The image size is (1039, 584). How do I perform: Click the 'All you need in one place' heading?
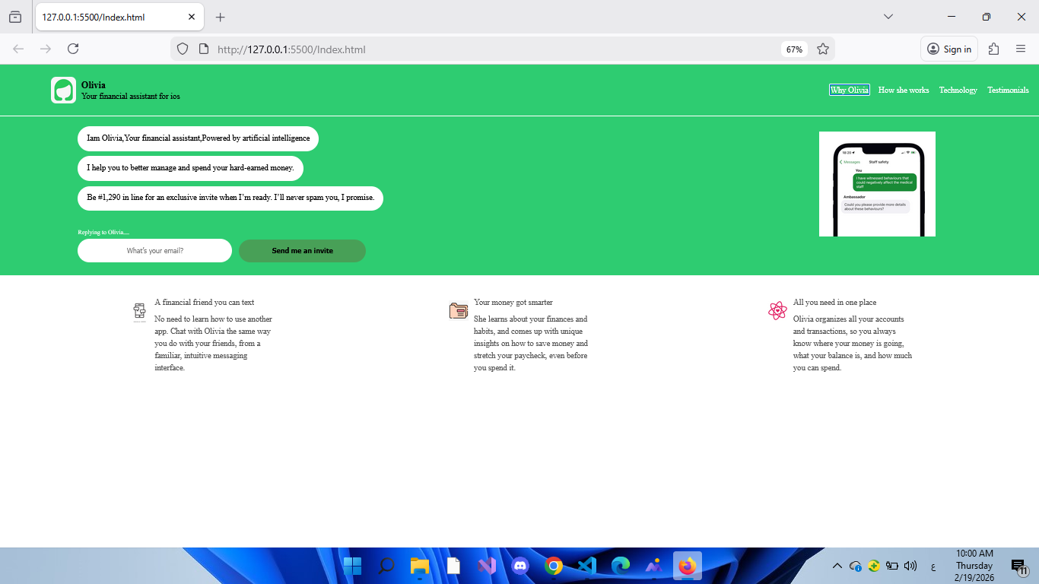835,303
